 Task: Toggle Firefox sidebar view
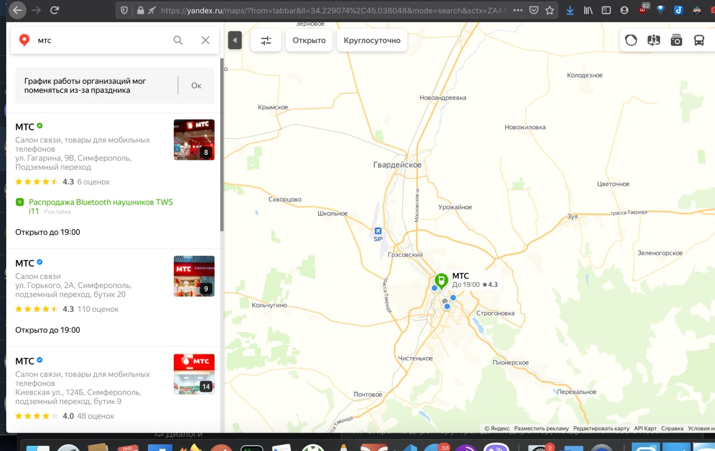606,10
